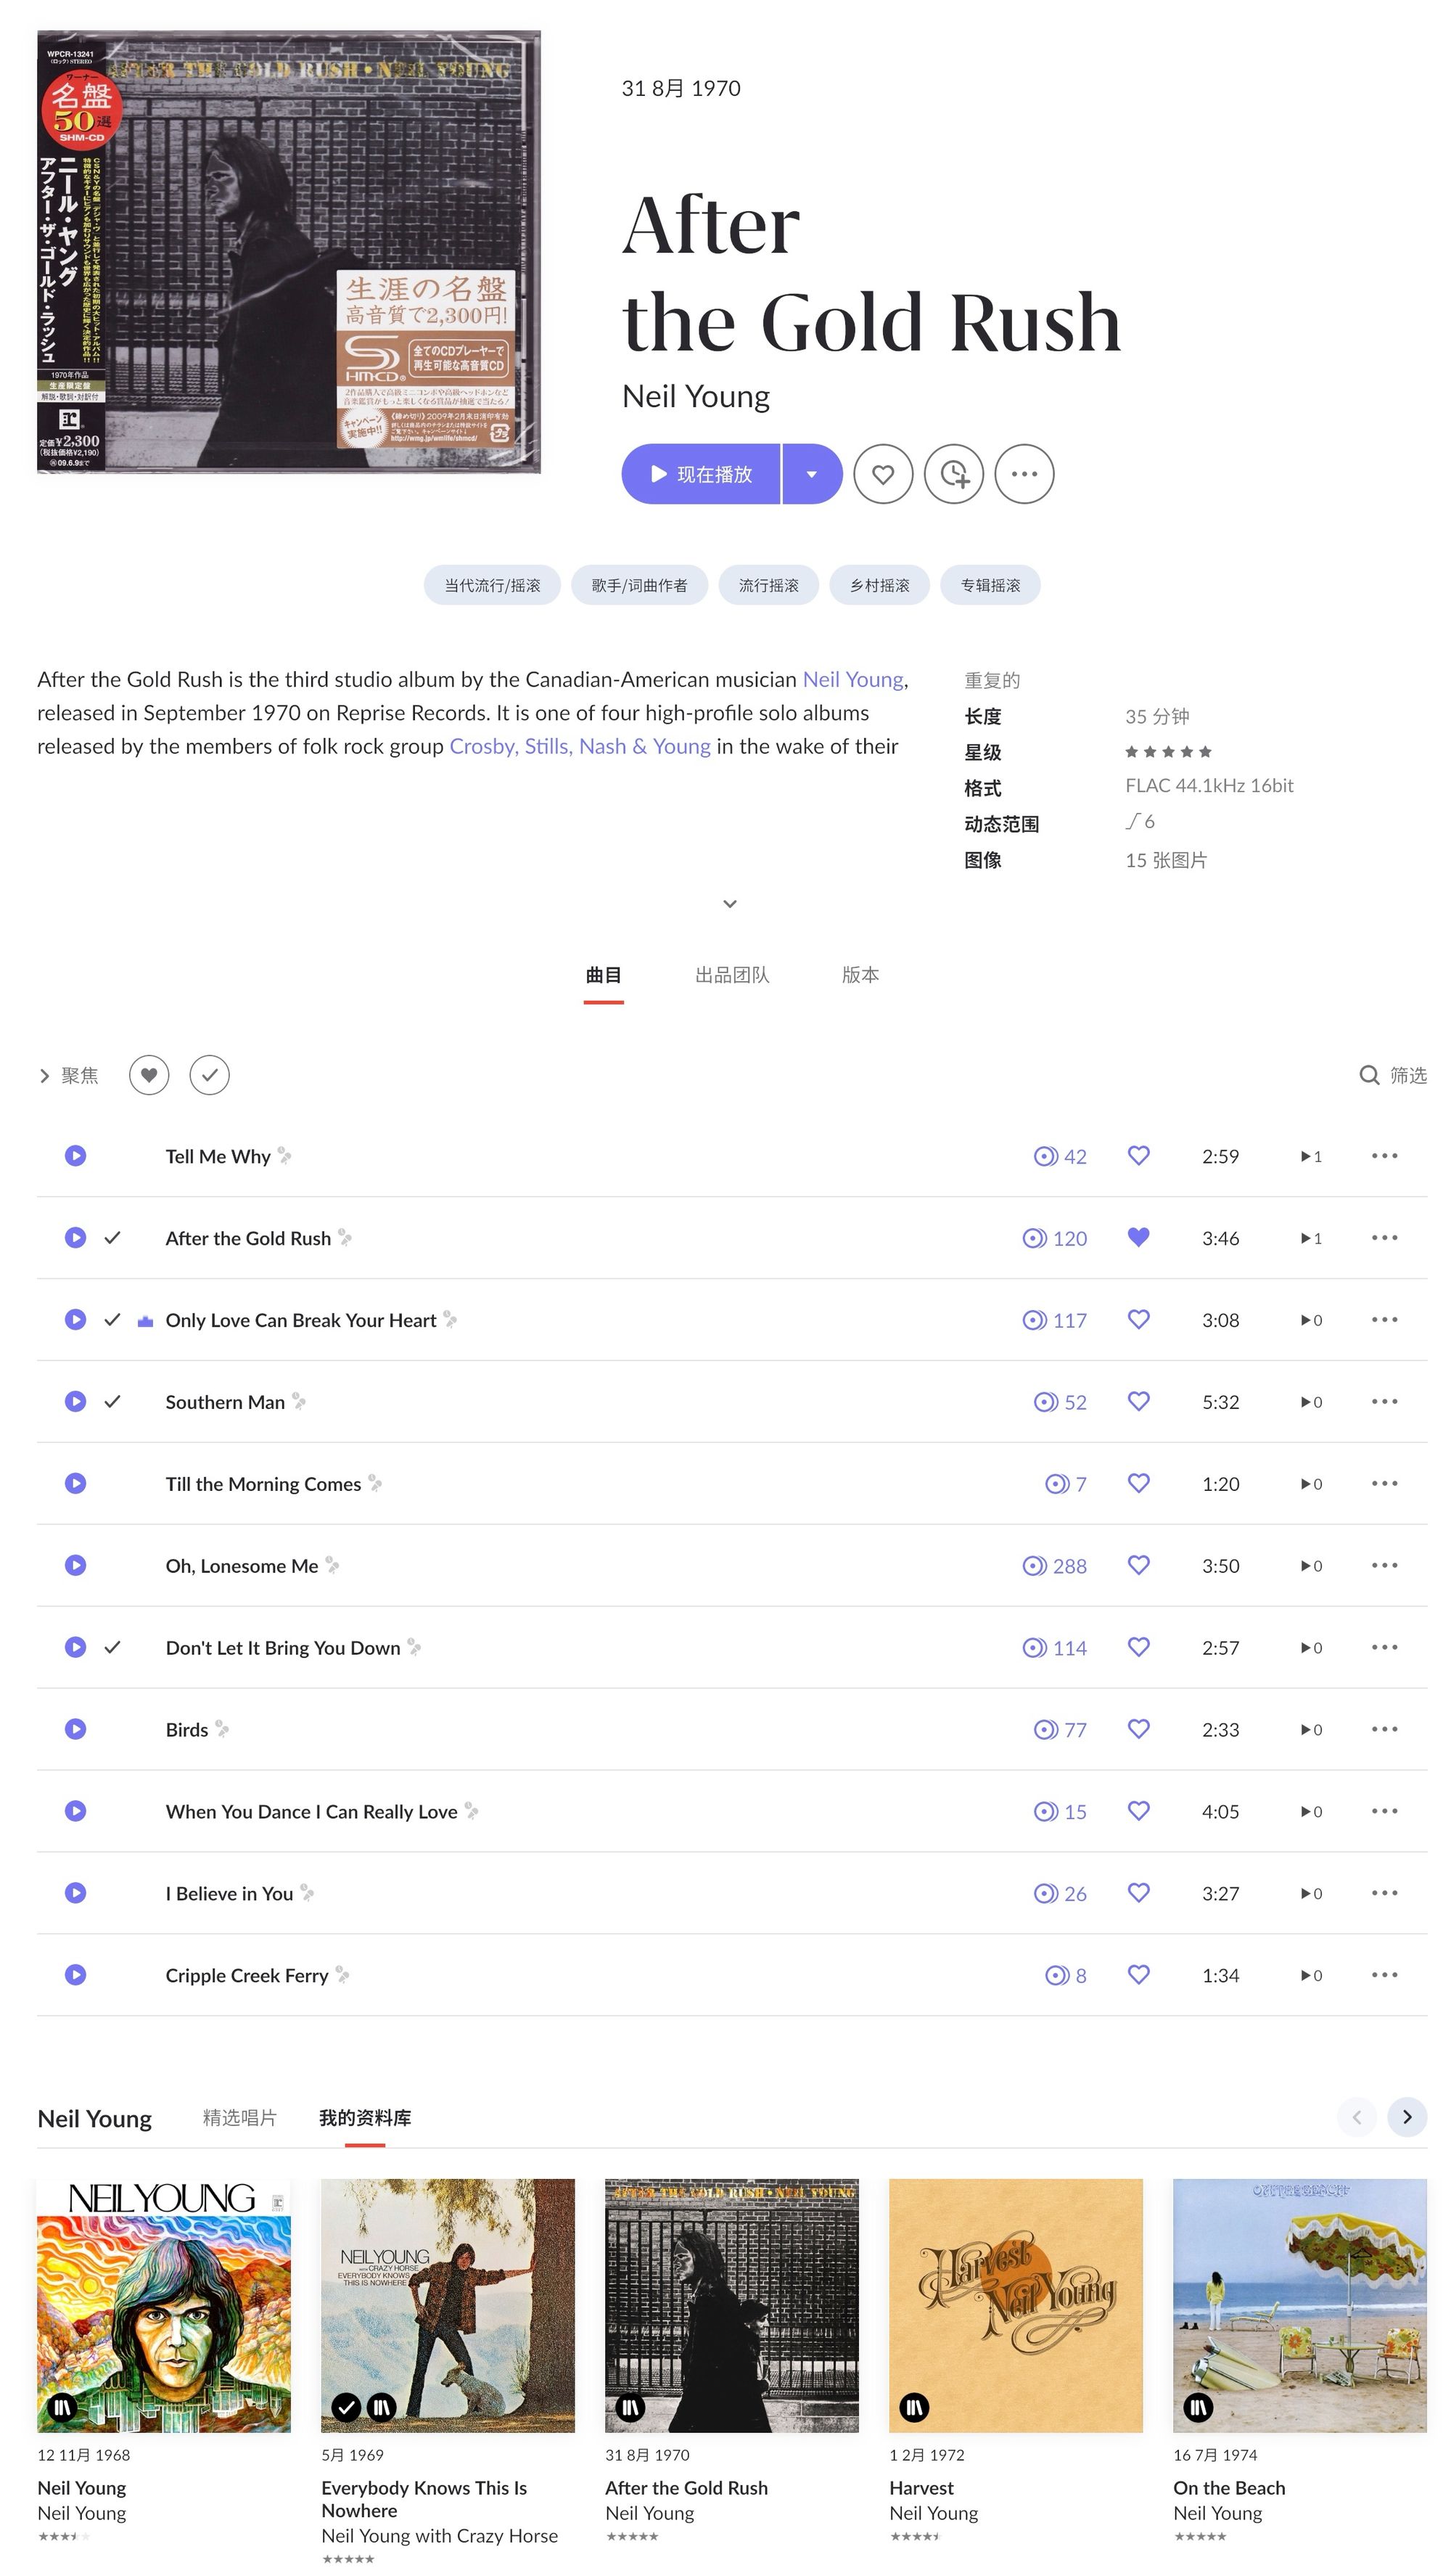
Task: Favorite the album After the Gold Rush
Action: pos(884,474)
